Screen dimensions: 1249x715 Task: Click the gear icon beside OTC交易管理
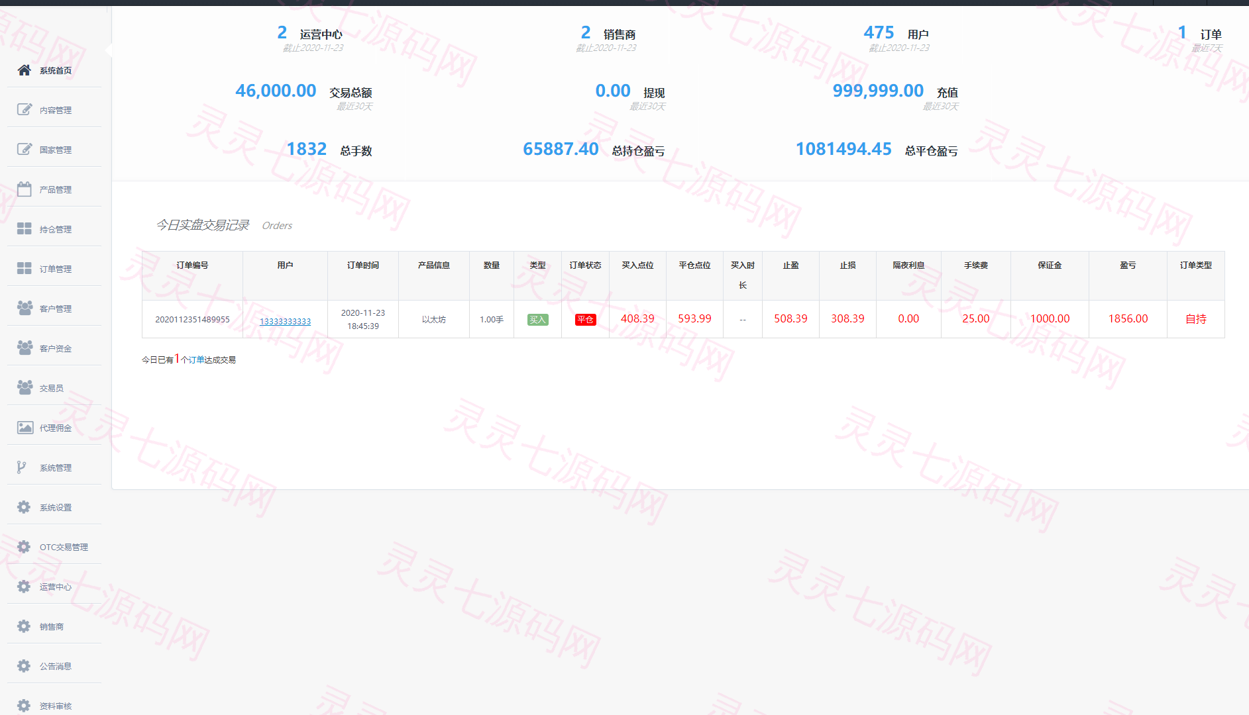(24, 547)
